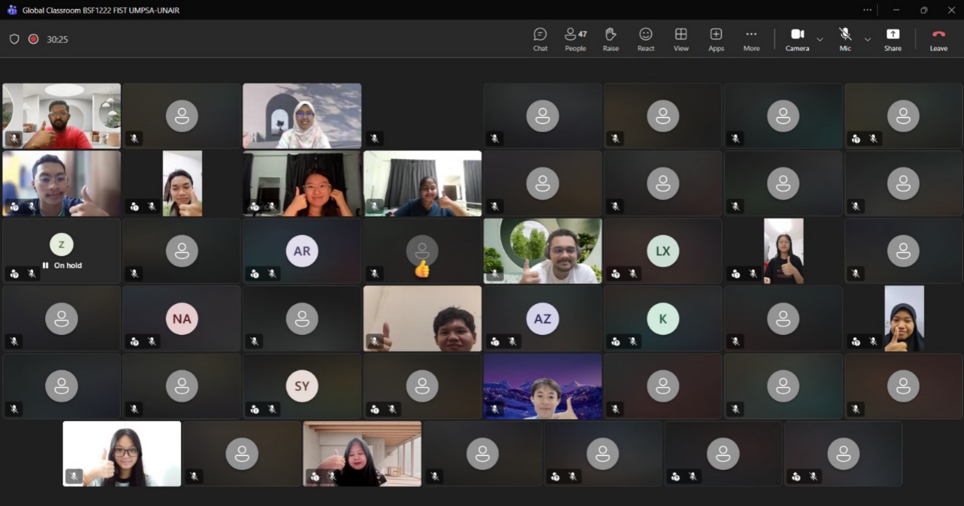This screenshot has width=964, height=506.
Task: Click the Share screen icon
Action: (892, 39)
